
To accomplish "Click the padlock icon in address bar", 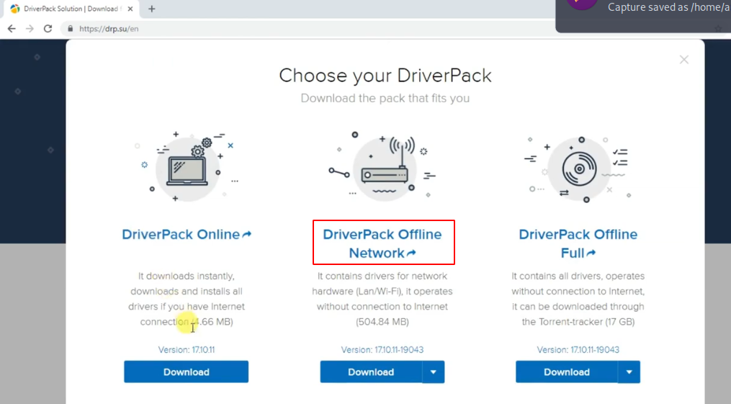I will (71, 28).
